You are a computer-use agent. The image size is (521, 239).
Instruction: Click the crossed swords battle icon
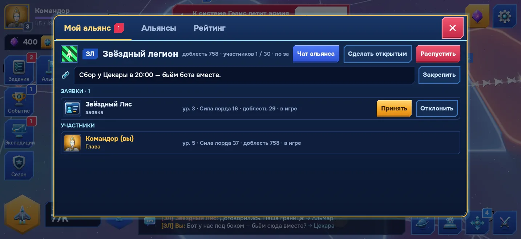click(504, 222)
